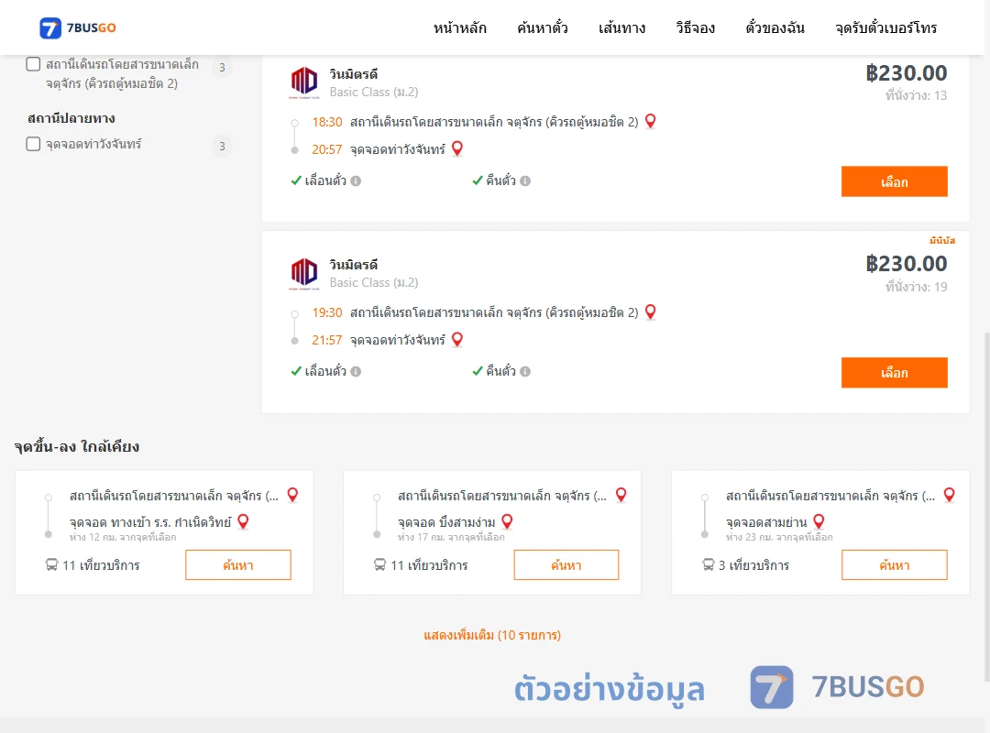This screenshot has width=990, height=733.
Task: Click the ฿230.00 price of the 19:30 trip
Action: [906, 264]
